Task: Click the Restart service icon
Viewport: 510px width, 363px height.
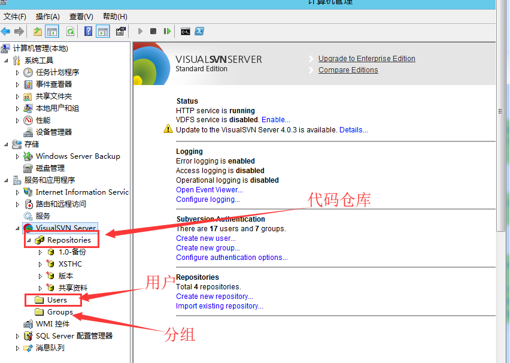Action: click(x=167, y=31)
